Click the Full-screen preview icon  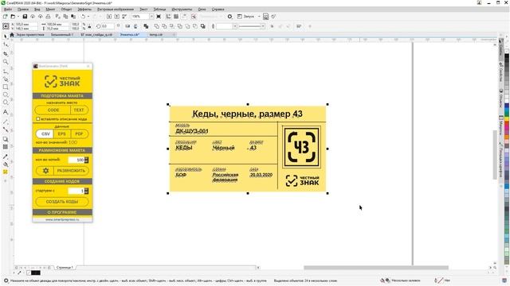(159, 16)
